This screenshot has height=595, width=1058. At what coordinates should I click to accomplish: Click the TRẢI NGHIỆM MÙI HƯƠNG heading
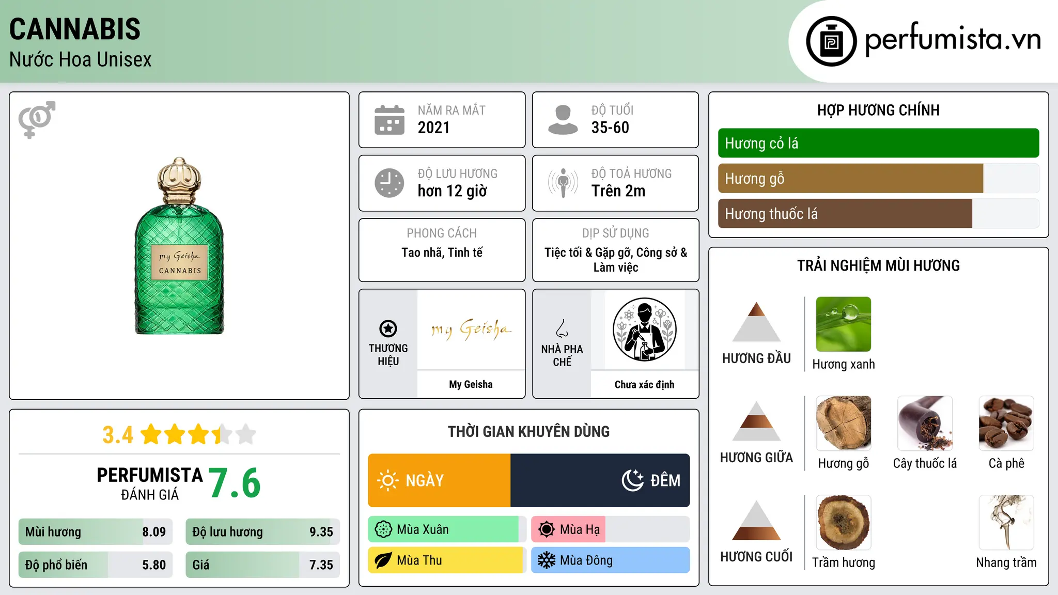tap(879, 265)
